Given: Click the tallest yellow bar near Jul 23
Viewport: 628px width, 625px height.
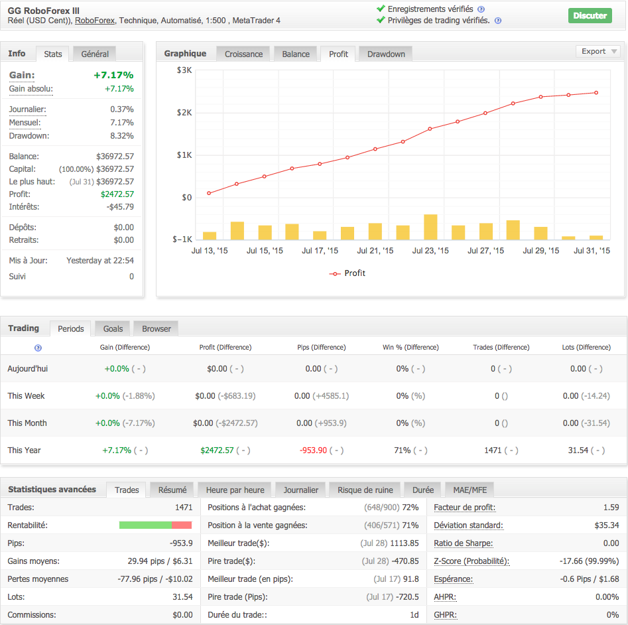Looking at the screenshot, I should (430, 227).
